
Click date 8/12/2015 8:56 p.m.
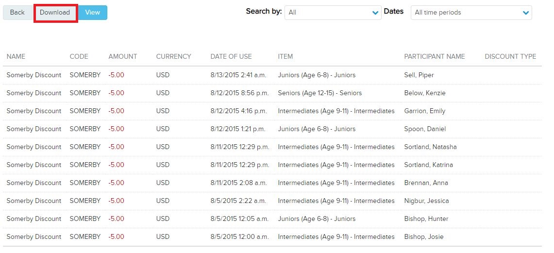point(239,93)
